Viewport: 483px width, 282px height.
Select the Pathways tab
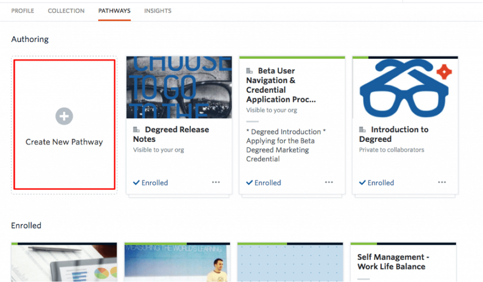(x=114, y=11)
